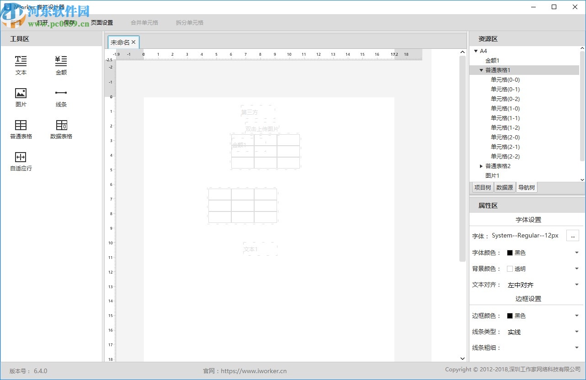
Task: Open the font selection dialog via ... button
Action: pos(572,235)
